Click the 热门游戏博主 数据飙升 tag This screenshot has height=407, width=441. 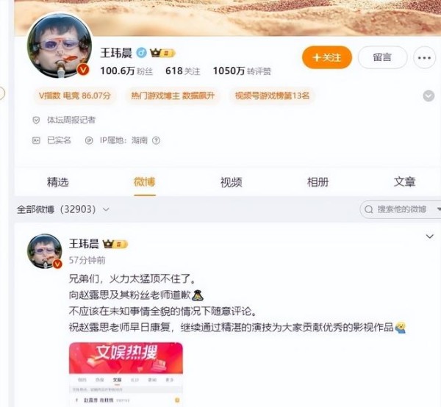tap(173, 96)
